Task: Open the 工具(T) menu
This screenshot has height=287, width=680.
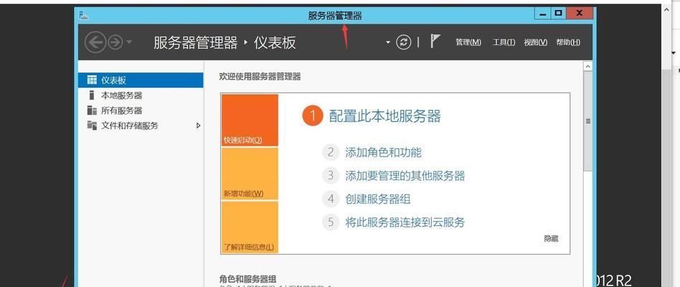Action: [x=504, y=42]
